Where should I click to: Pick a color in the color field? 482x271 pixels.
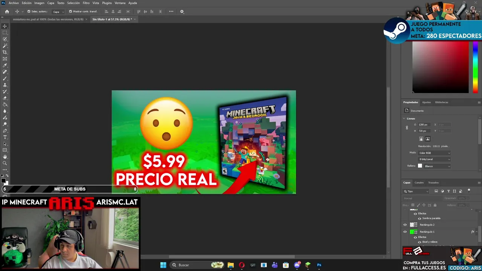(441, 67)
